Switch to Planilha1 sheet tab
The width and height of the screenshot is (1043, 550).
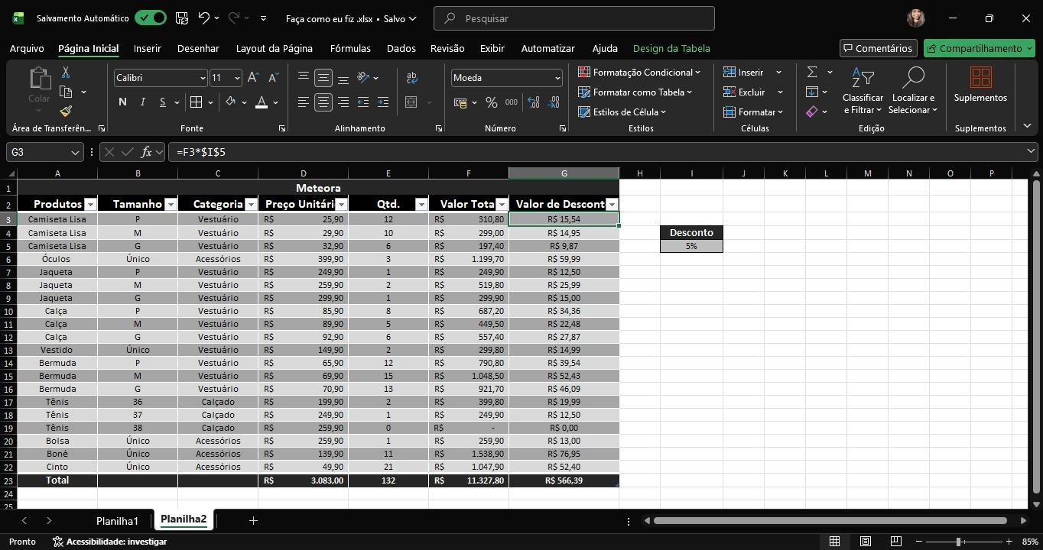tap(117, 521)
